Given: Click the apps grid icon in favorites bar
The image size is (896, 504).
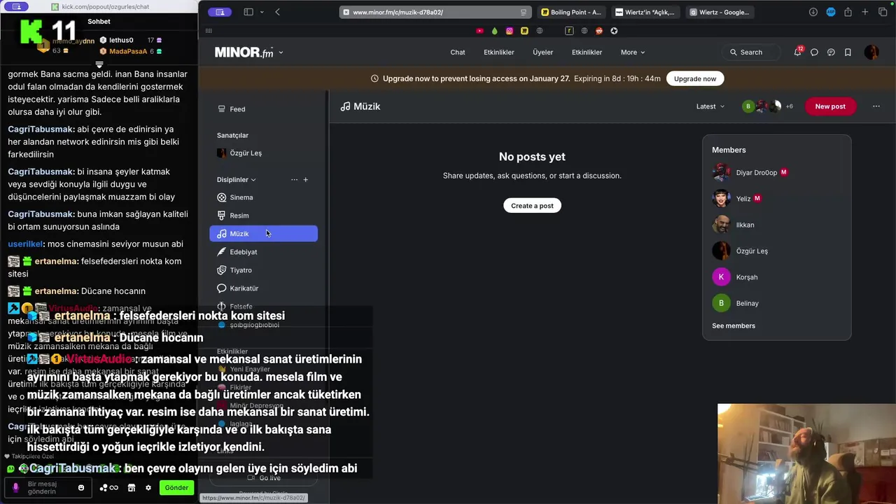Looking at the screenshot, I should pos(209,31).
